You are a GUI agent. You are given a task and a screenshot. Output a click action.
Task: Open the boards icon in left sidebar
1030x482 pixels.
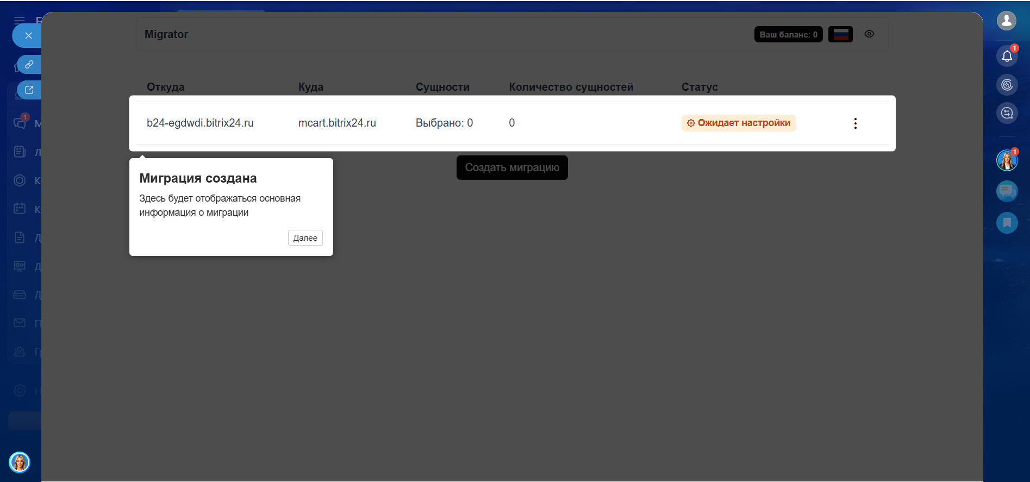[20, 266]
